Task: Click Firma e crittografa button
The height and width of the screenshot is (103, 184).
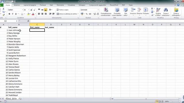Action: [176, 12]
